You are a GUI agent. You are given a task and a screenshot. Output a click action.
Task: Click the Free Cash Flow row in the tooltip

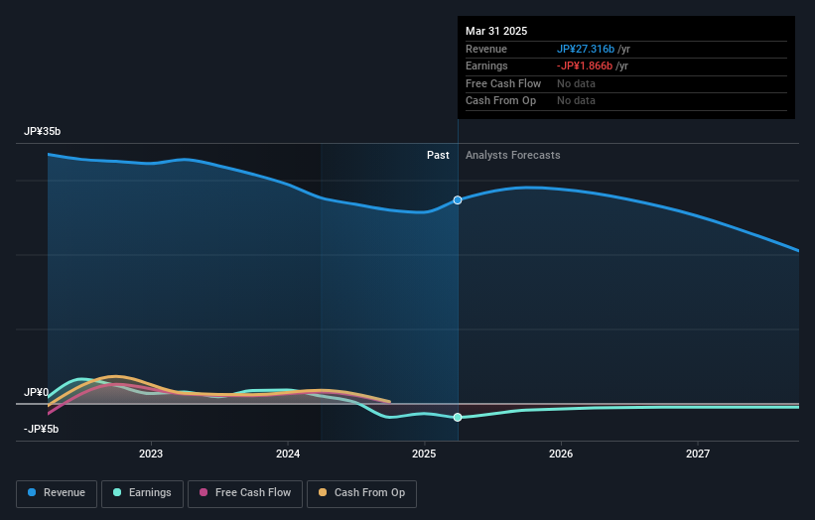pyautogui.click(x=625, y=83)
